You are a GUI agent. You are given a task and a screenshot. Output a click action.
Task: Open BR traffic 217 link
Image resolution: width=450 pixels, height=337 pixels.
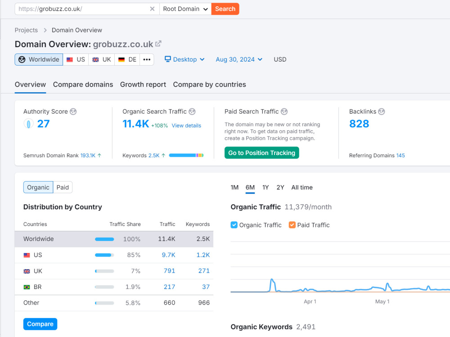[169, 287]
